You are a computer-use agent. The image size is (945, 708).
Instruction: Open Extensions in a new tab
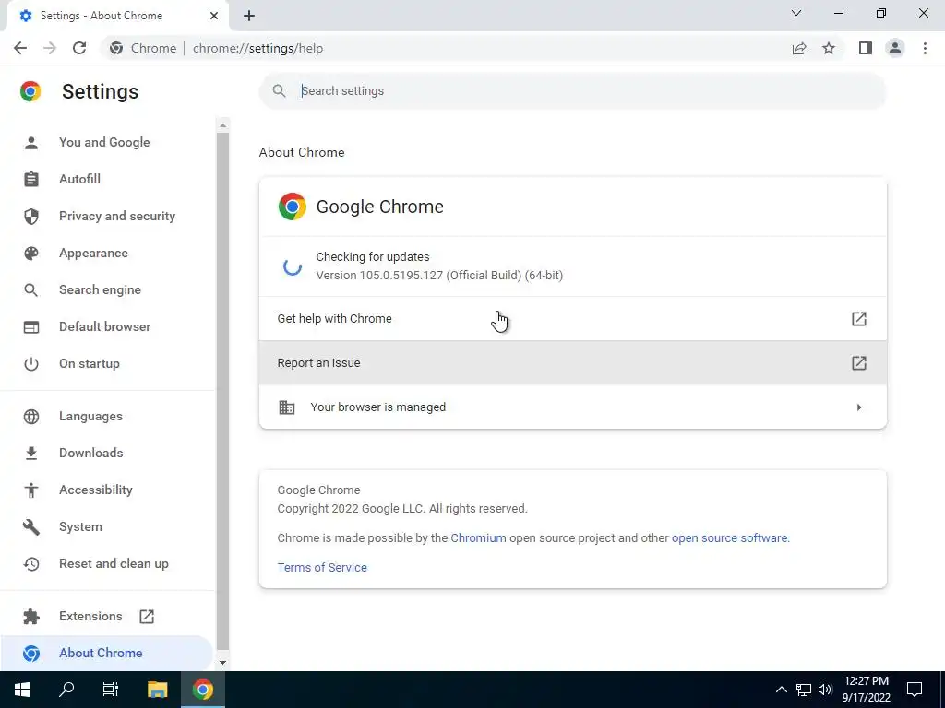(107, 617)
